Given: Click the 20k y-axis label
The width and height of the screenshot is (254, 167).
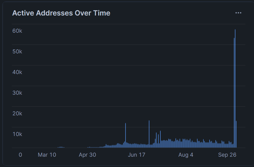Looking at the screenshot, I should click(x=17, y=113).
